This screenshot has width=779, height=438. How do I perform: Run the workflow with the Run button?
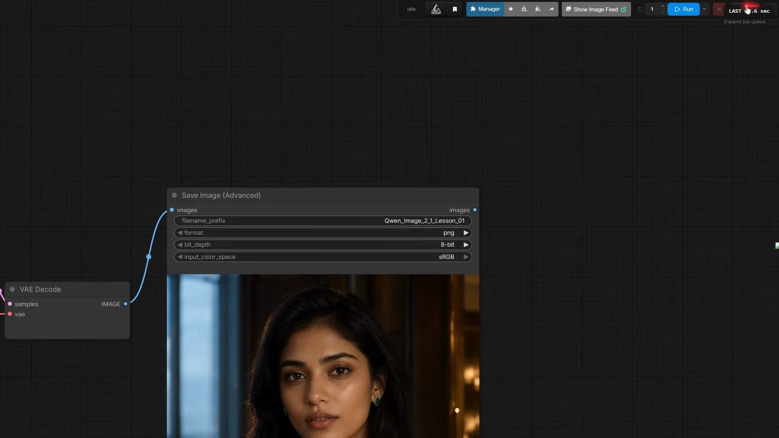pos(684,9)
